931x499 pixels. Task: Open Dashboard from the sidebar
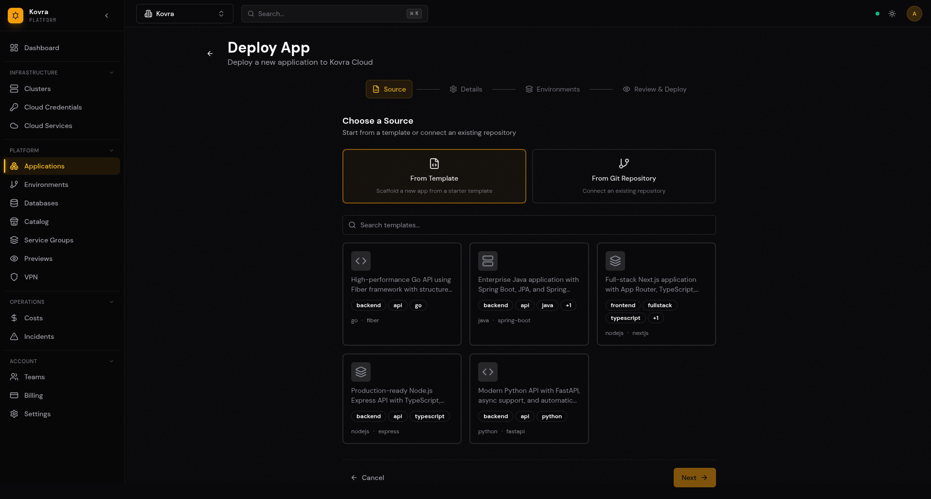click(62, 48)
